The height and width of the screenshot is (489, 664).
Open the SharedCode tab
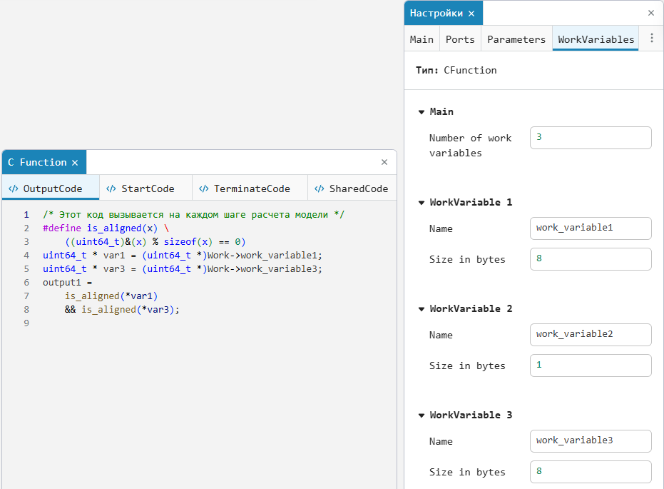pos(352,188)
